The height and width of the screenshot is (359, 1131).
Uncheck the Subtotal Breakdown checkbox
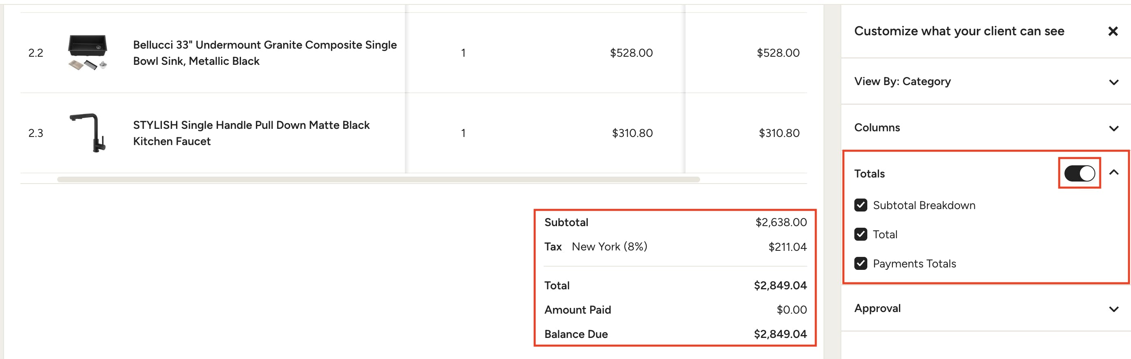pyautogui.click(x=860, y=205)
